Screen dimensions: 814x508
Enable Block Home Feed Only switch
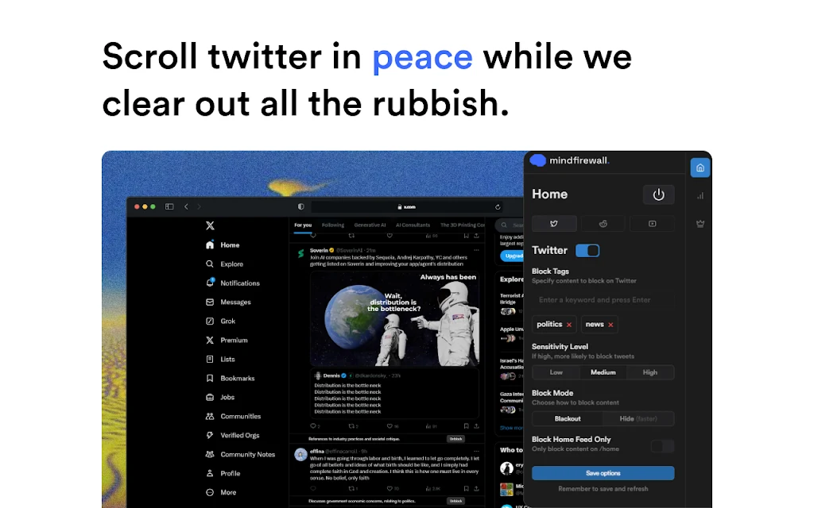662,446
